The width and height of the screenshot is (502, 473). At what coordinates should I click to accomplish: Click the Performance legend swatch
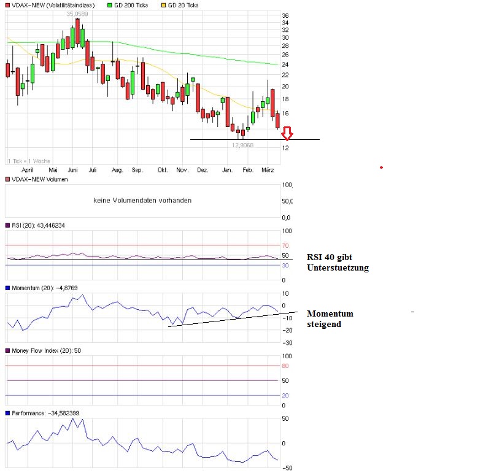click(x=8, y=413)
